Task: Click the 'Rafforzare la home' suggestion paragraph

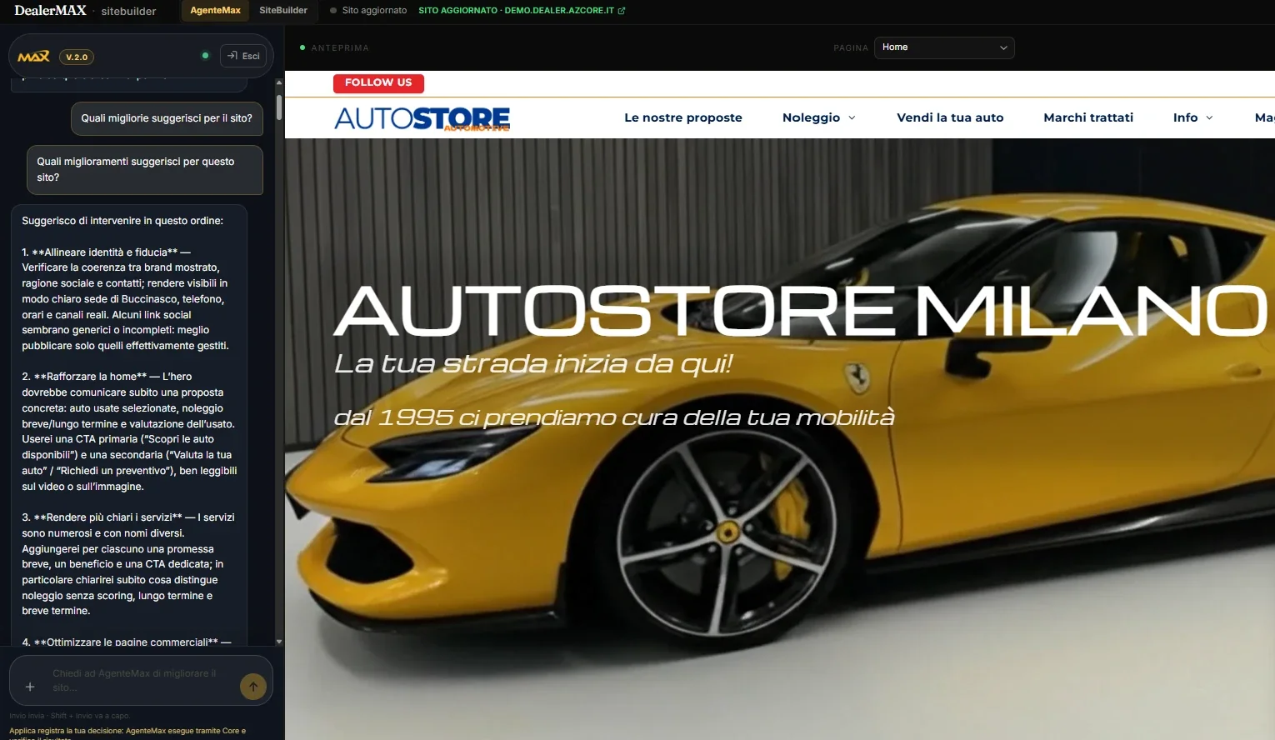Action: (130, 432)
